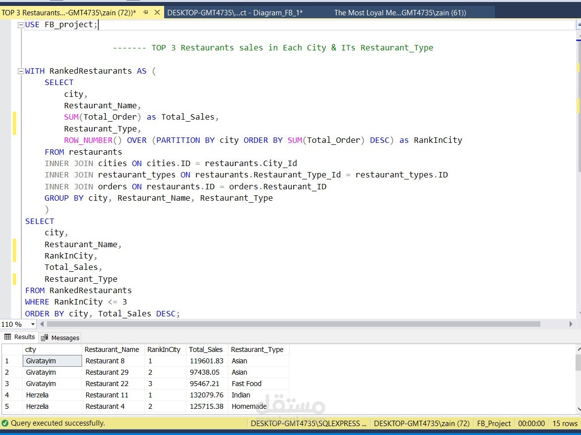Click the Results grid icon
This screenshot has width=581, height=435.
(x=7, y=337)
